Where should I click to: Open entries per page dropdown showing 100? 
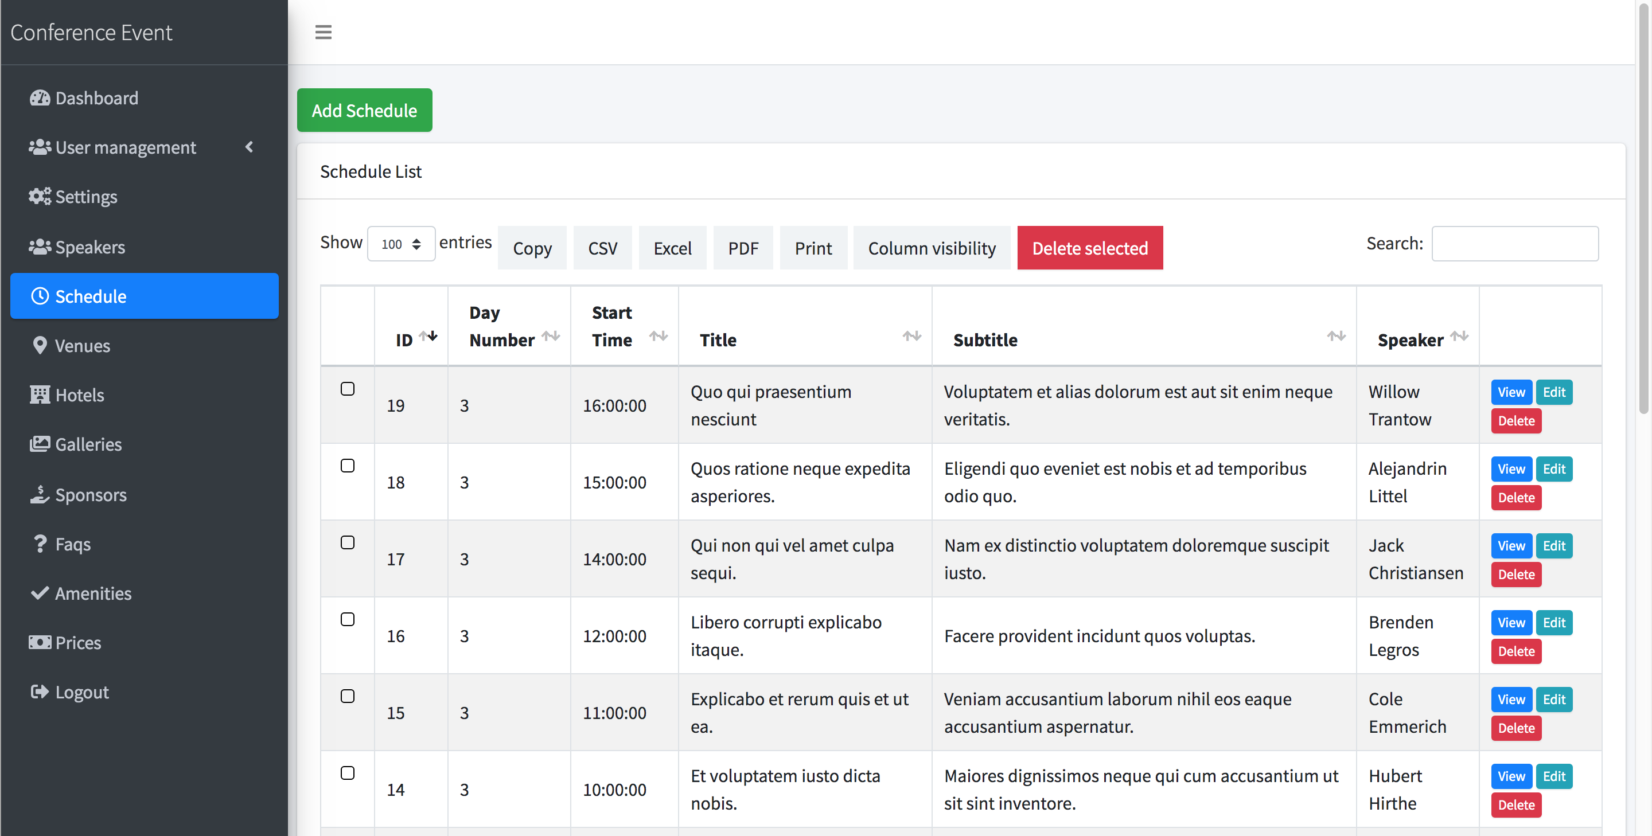400,243
